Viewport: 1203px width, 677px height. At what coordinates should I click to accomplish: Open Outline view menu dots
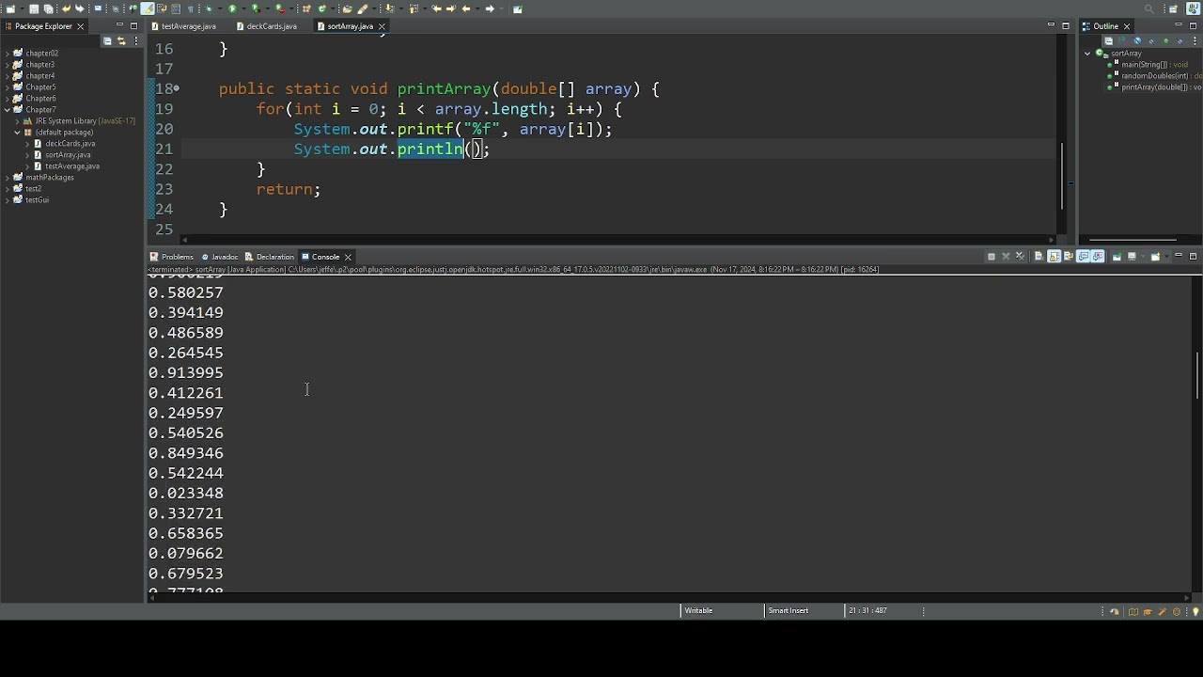click(x=1195, y=40)
